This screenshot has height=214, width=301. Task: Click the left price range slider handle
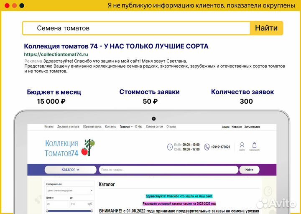47,211
